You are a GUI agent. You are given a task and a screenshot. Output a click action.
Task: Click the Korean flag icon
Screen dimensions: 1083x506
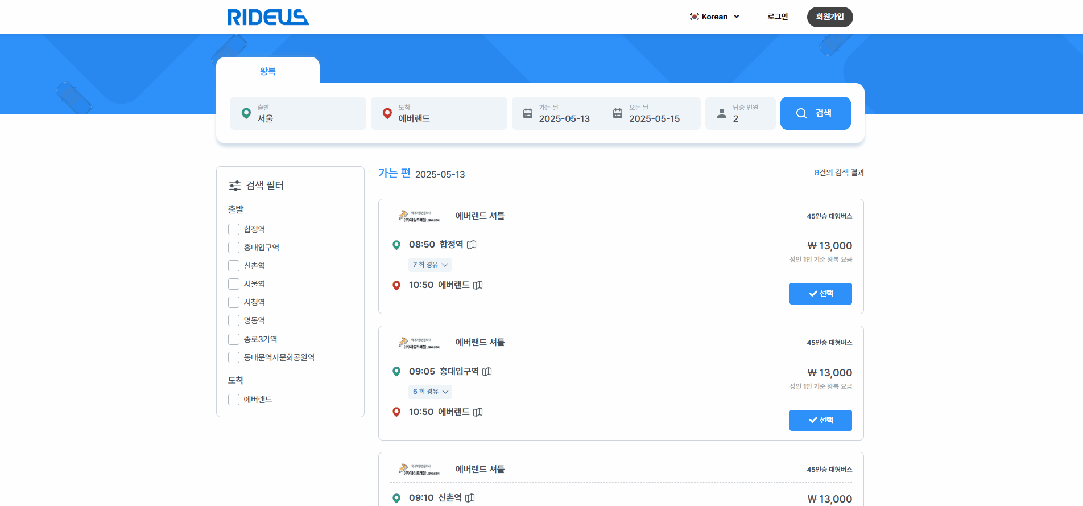click(x=694, y=17)
